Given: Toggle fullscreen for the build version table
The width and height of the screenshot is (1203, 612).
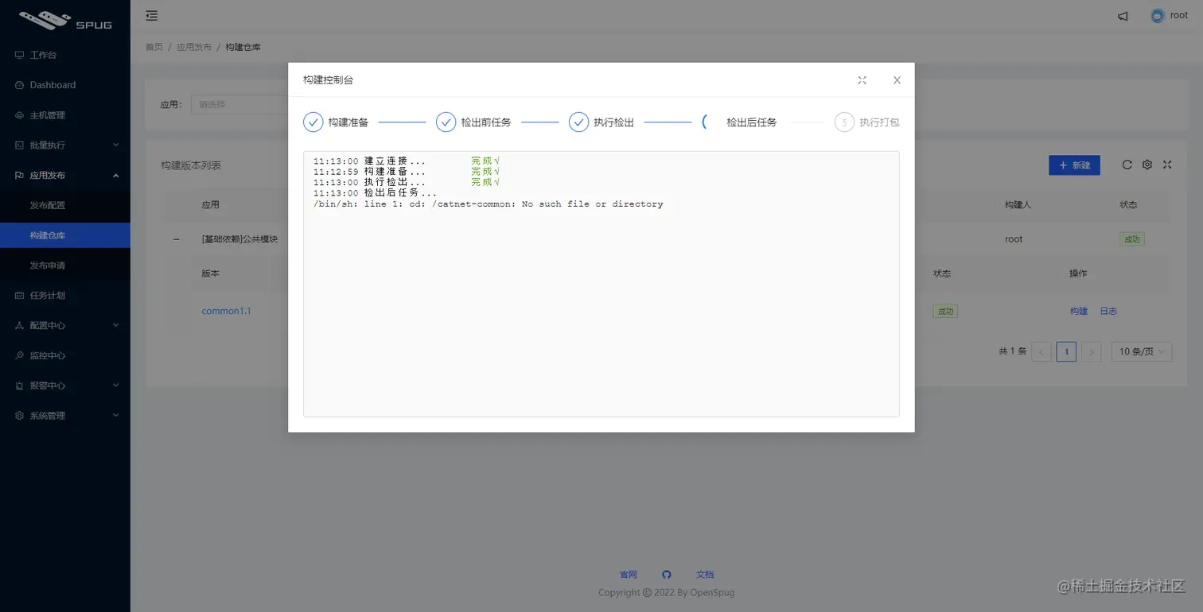Looking at the screenshot, I should pos(1167,165).
